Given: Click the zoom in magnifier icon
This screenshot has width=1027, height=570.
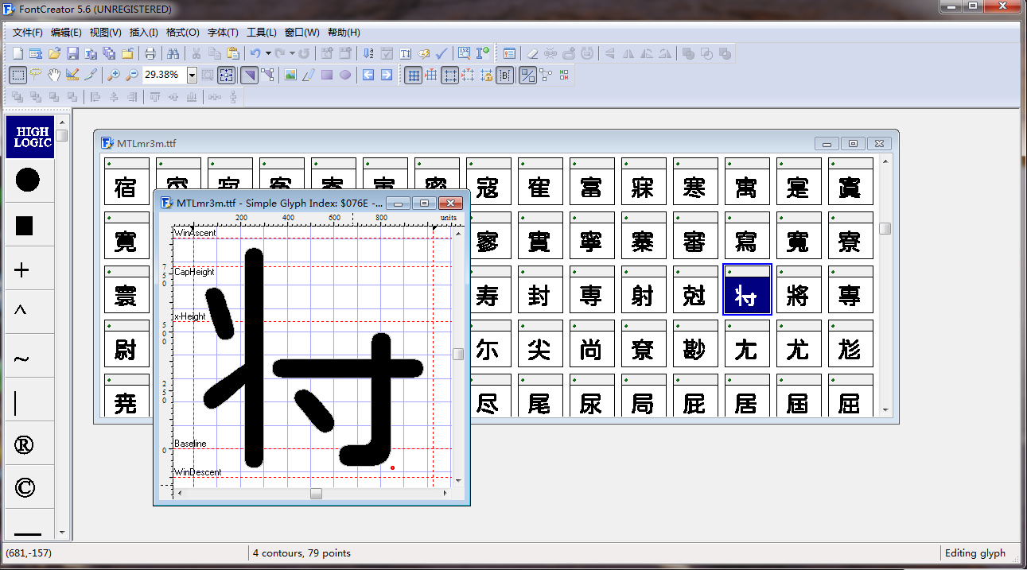Looking at the screenshot, I should click(x=114, y=75).
